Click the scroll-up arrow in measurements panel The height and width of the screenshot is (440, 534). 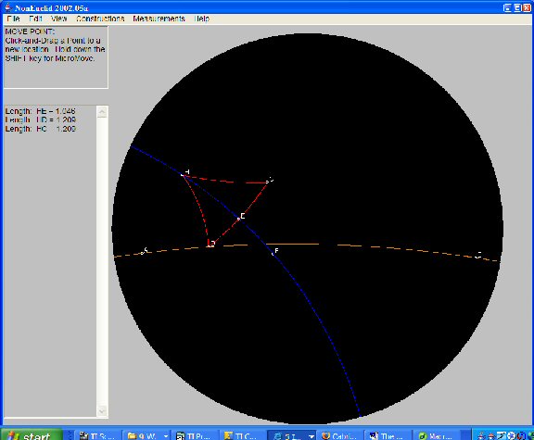(x=102, y=111)
